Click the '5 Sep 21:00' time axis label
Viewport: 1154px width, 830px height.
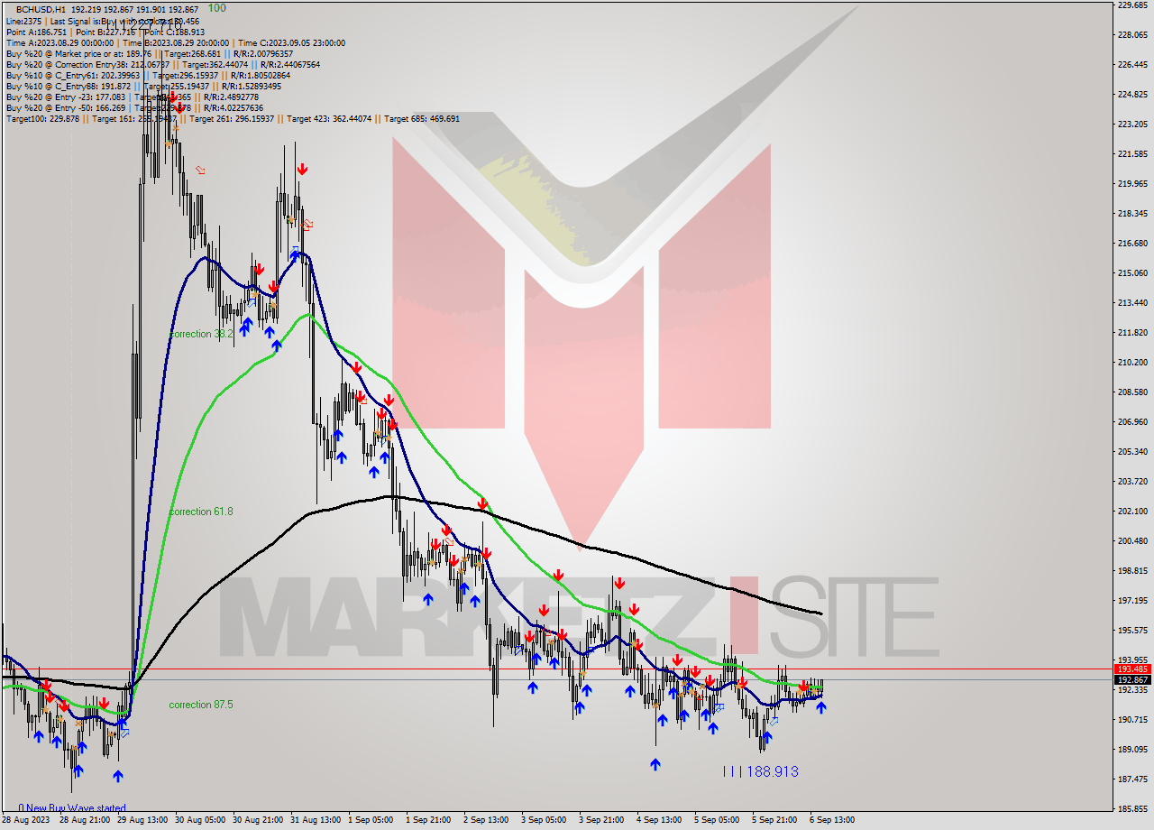tap(775, 820)
